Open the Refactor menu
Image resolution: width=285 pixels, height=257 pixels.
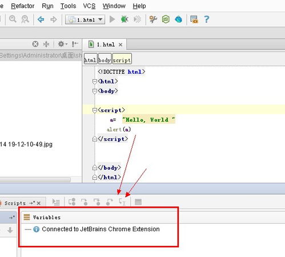[x=23, y=6]
